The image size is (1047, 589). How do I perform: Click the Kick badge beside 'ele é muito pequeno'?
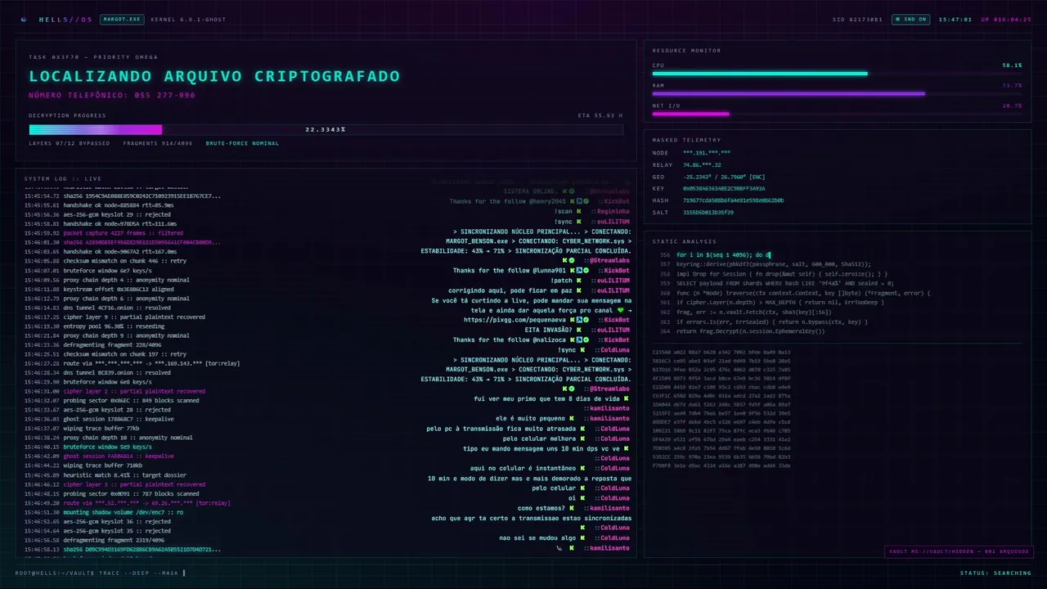tap(573, 419)
